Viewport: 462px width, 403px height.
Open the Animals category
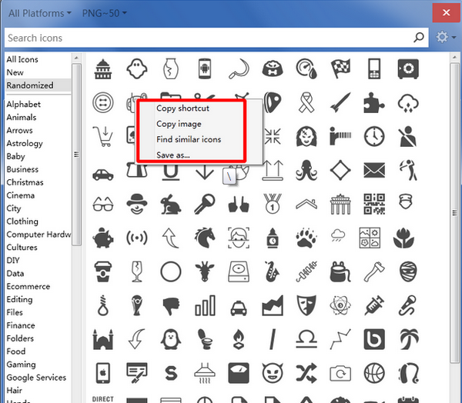click(21, 118)
